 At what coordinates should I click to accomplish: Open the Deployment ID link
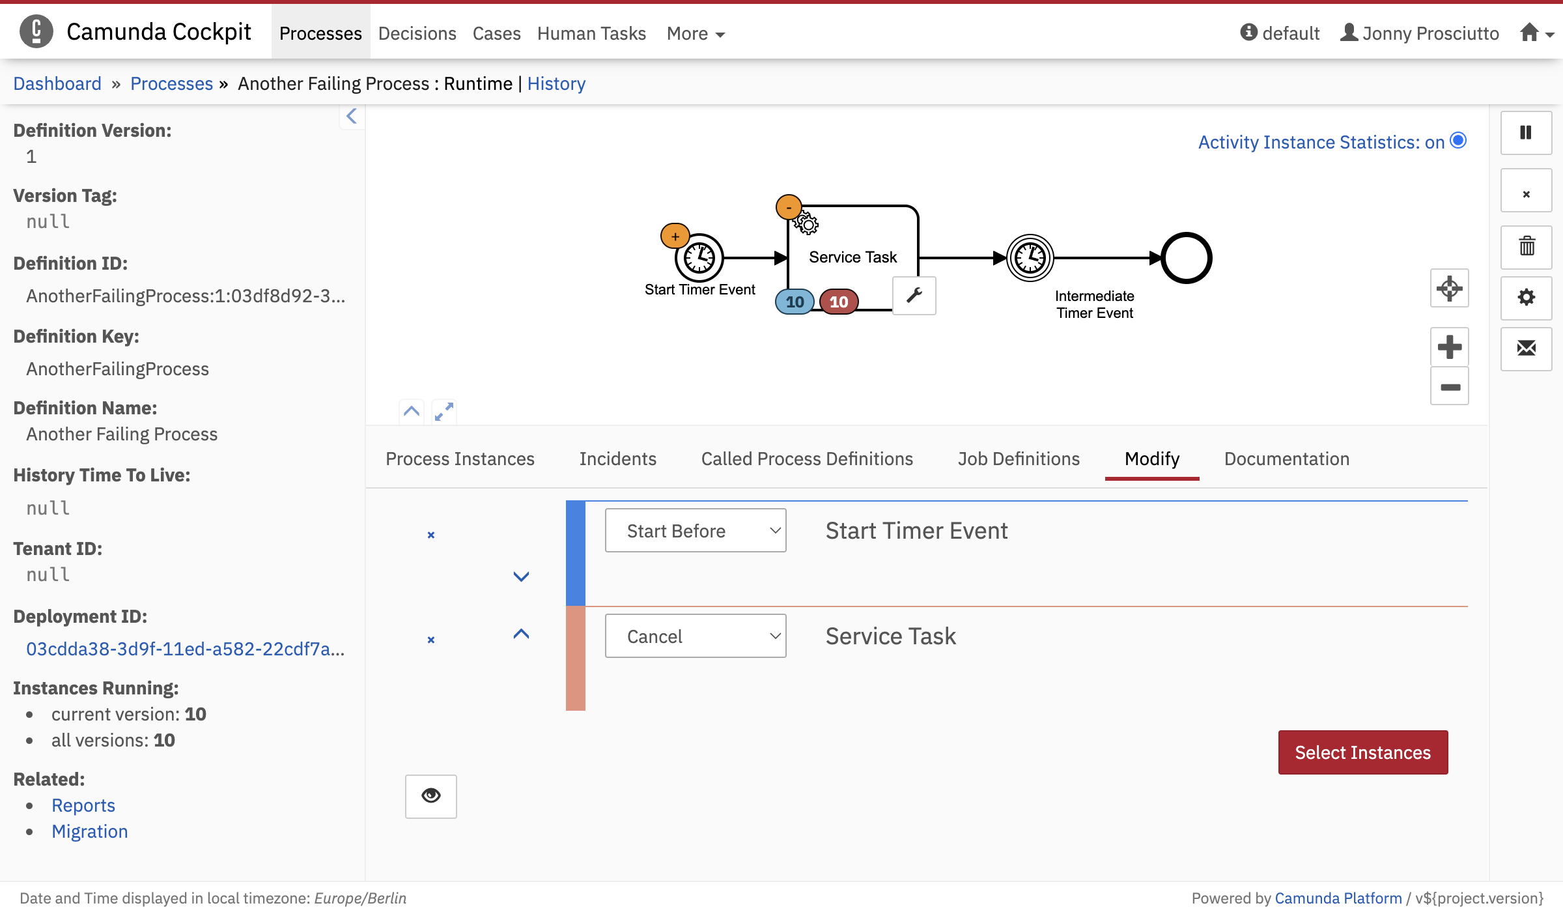[x=186, y=649]
